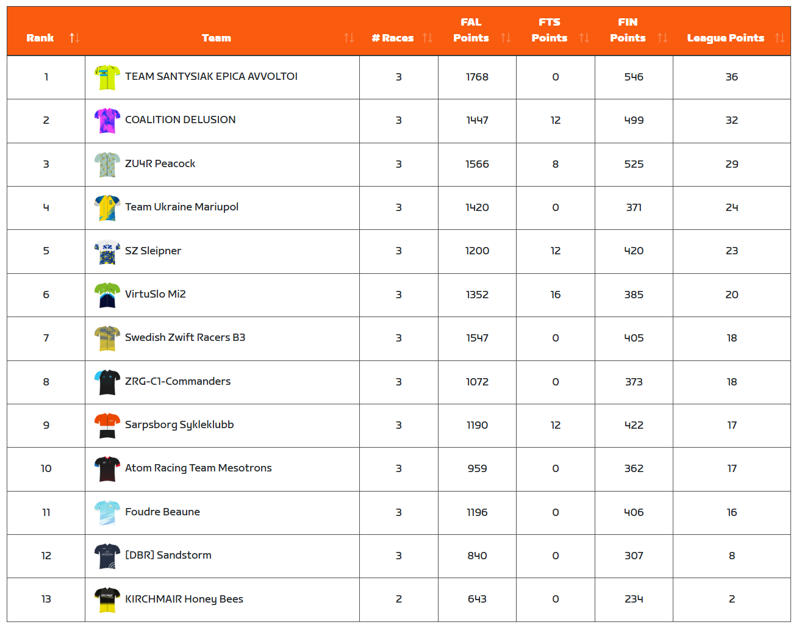
Task: Open the Swedish Zwift Racers B3 team
Action: point(185,337)
